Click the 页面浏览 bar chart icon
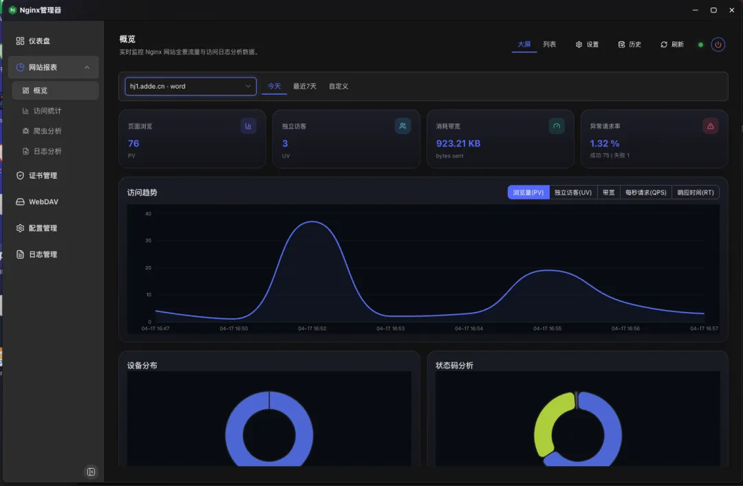The height and width of the screenshot is (486, 743). [x=248, y=126]
